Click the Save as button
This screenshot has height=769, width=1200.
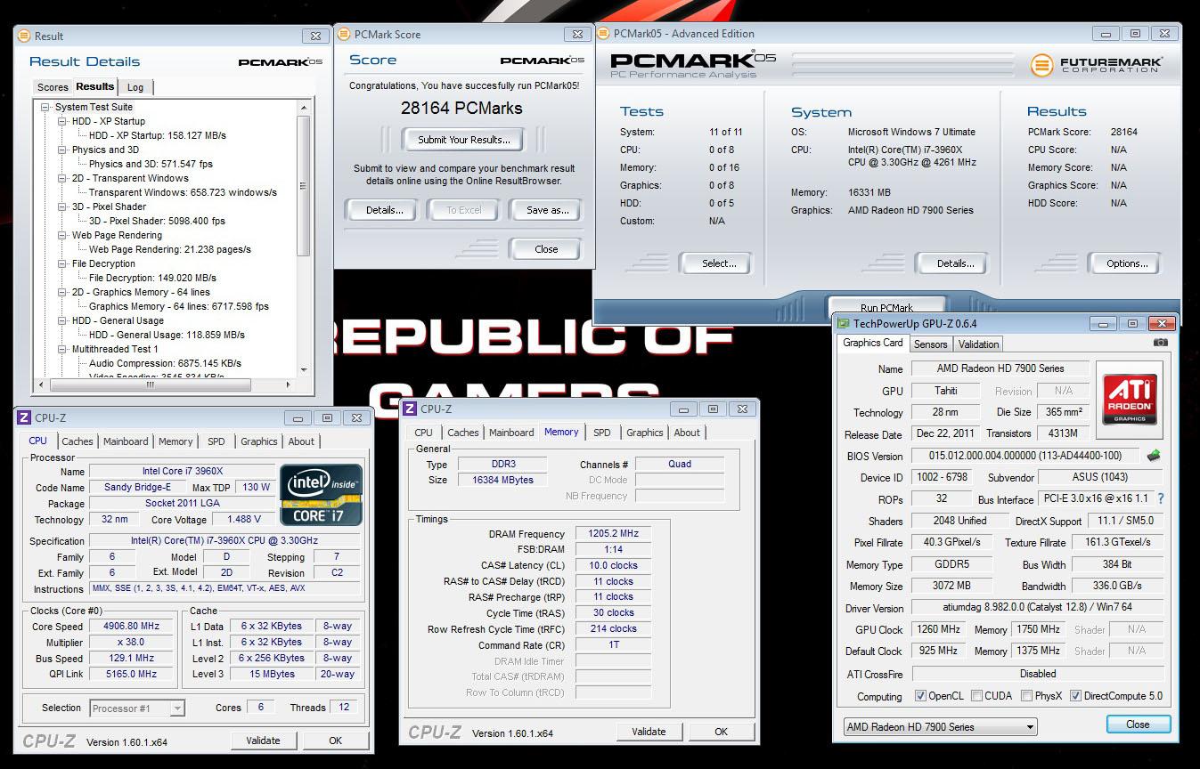click(547, 210)
